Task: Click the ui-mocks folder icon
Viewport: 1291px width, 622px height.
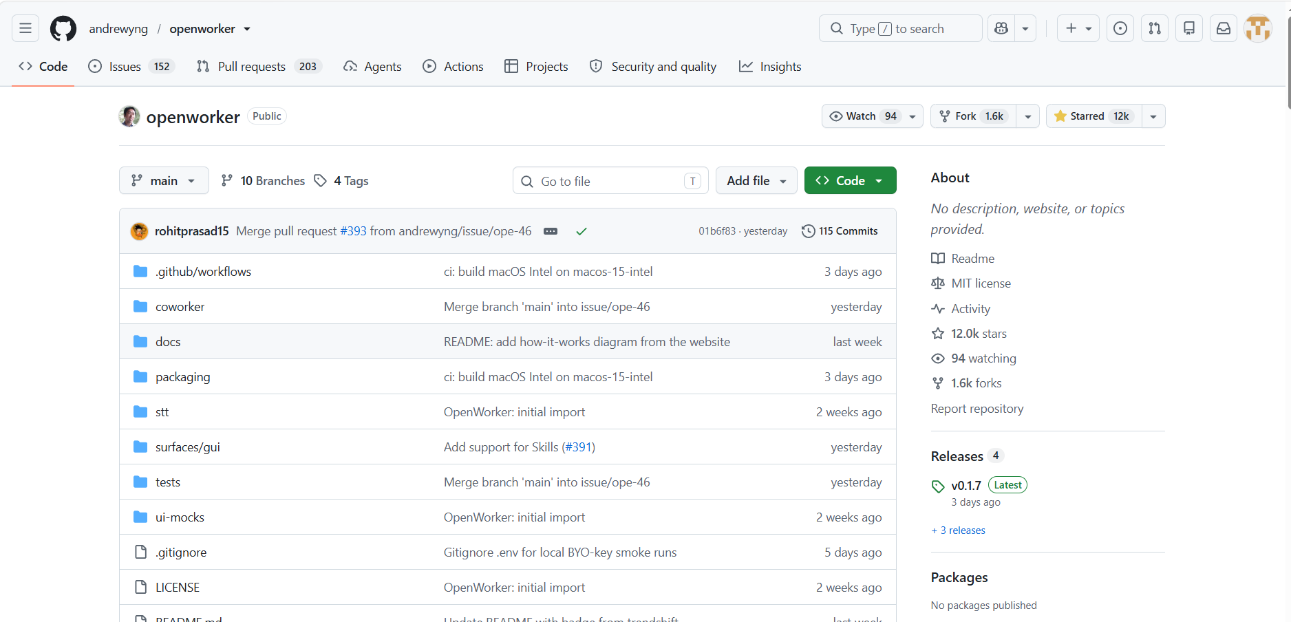Action: pos(140,517)
